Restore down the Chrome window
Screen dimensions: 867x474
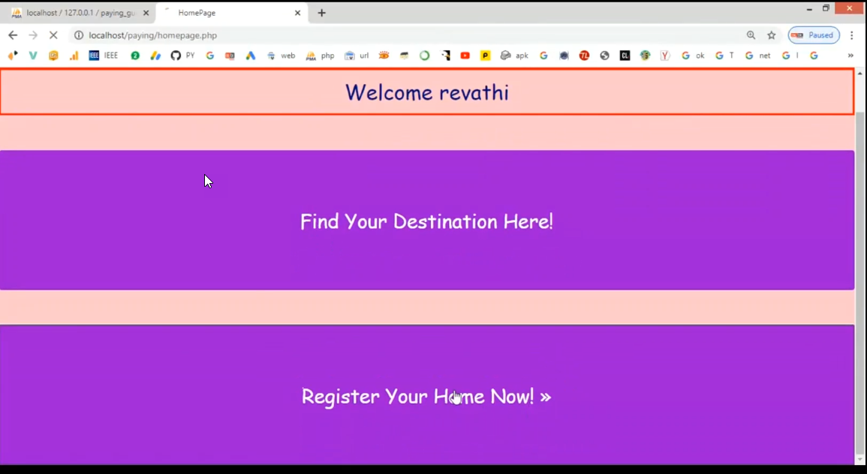click(x=826, y=8)
